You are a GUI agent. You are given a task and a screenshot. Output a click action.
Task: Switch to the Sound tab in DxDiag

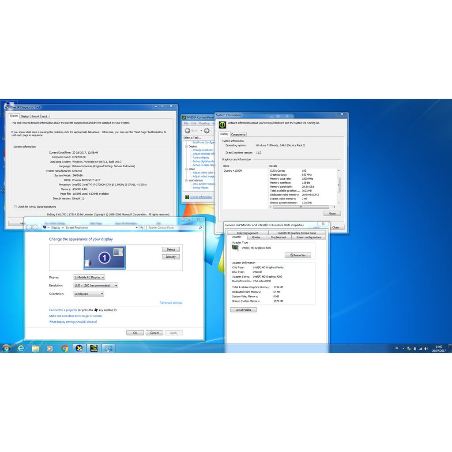point(35,116)
